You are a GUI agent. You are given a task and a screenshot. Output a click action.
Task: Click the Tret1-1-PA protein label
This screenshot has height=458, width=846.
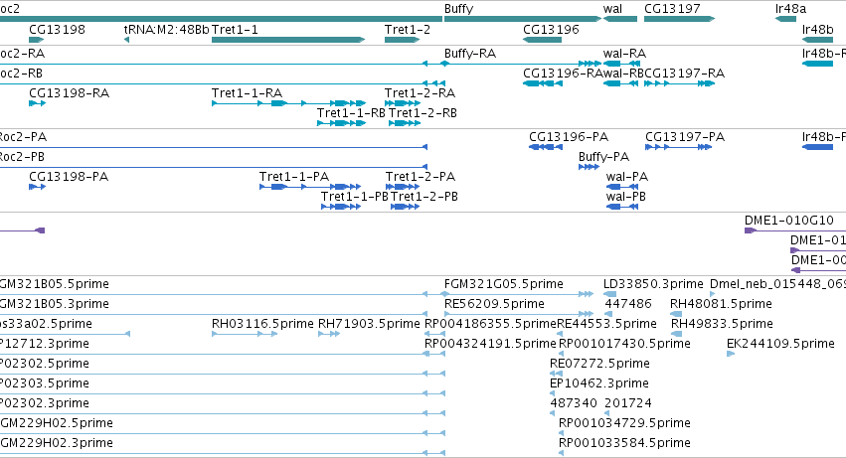[x=294, y=177]
